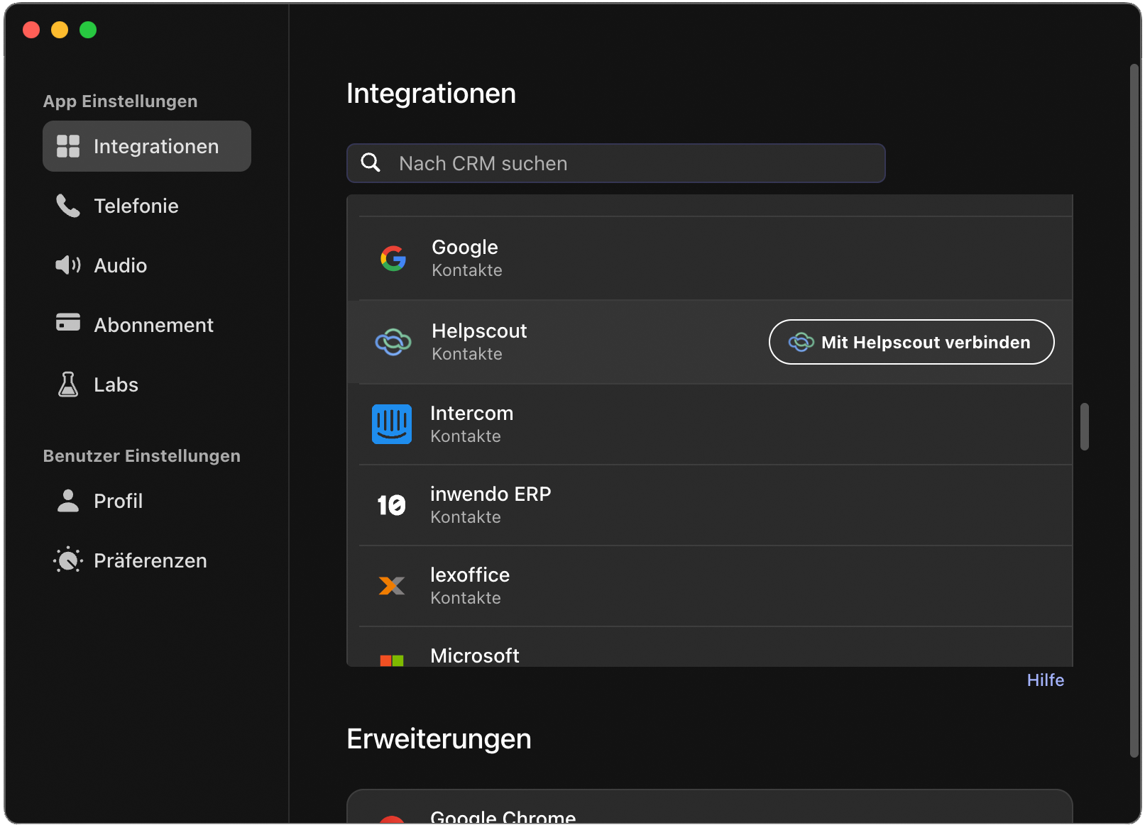
Task: Open the Integrationen settings section
Action: [x=147, y=146]
